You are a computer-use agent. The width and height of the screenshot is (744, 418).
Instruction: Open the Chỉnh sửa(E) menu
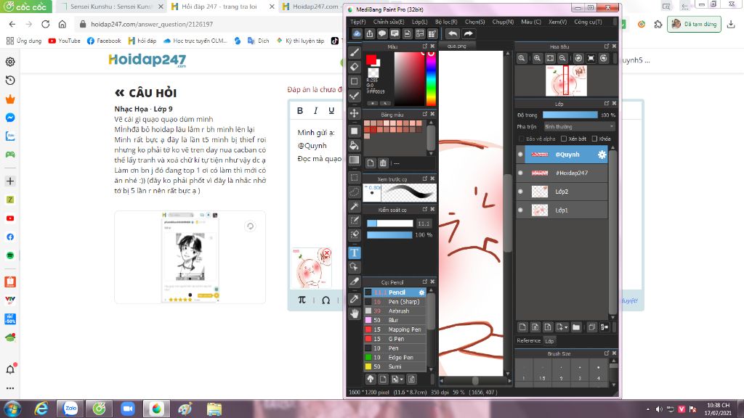(389, 22)
